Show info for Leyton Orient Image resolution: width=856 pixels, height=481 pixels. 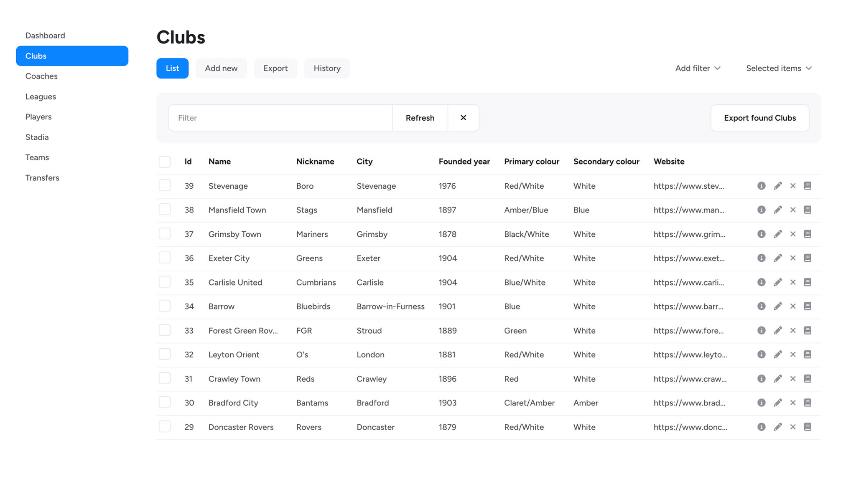(x=761, y=354)
